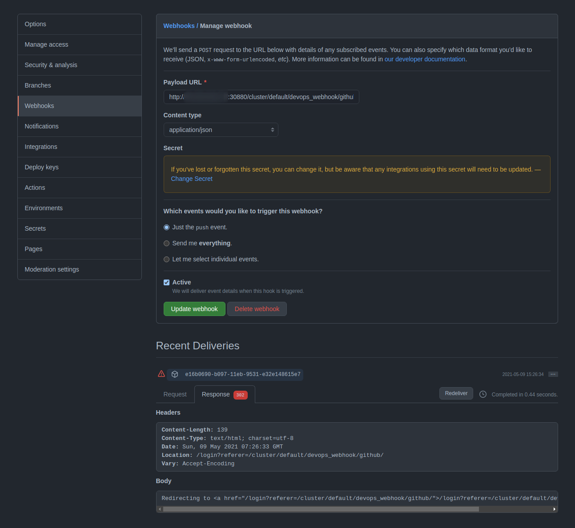Click the Update webhook button
Viewport: 575px width, 528px height.
tap(194, 308)
